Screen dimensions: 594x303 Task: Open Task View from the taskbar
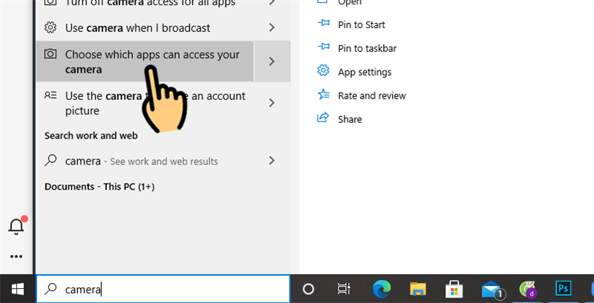[x=344, y=289]
